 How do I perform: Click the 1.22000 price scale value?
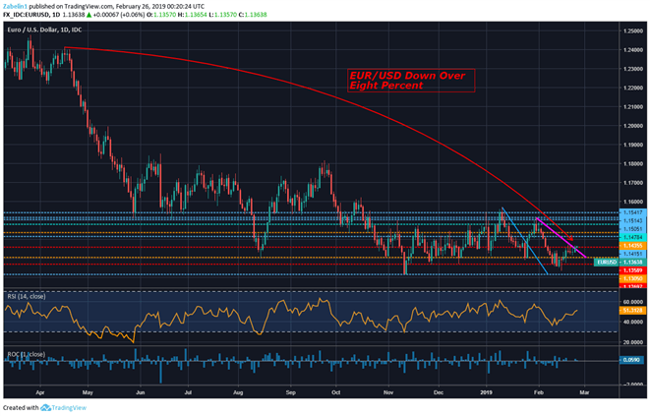(633, 88)
